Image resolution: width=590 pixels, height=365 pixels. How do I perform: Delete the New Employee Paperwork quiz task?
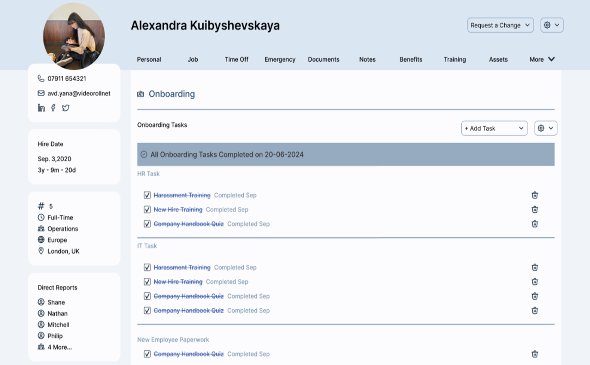[x=535, y=354]
